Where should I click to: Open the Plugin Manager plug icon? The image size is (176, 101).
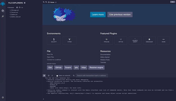point(3,16)
